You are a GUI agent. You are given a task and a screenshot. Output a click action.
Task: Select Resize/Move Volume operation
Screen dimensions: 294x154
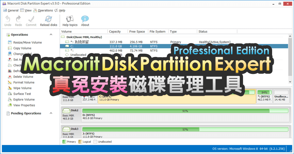click(27, 42)
